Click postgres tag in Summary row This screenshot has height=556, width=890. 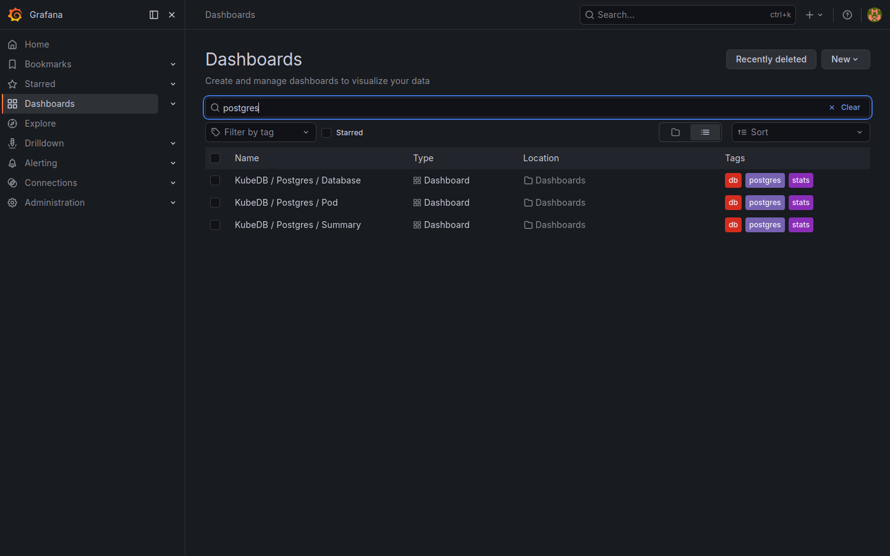(x=765, y=225)
